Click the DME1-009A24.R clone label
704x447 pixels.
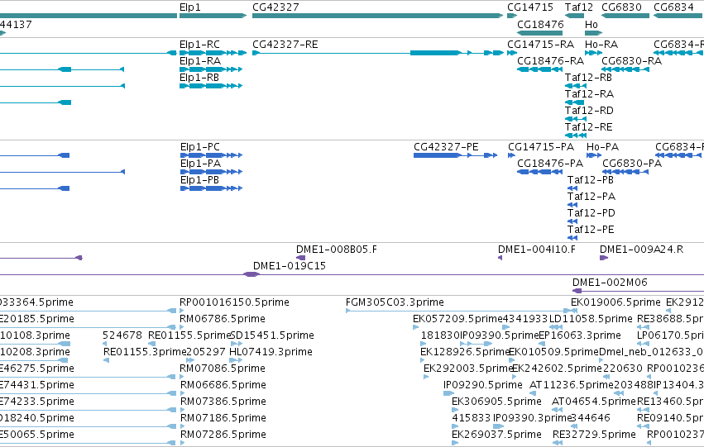coord(642,250)
